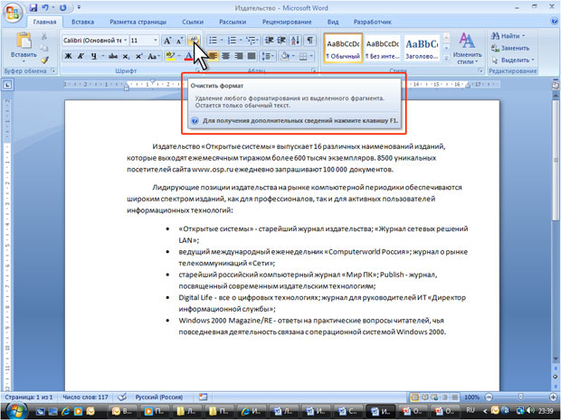Open the Разметка страницы ribbon tab

[x=138, y=22]
